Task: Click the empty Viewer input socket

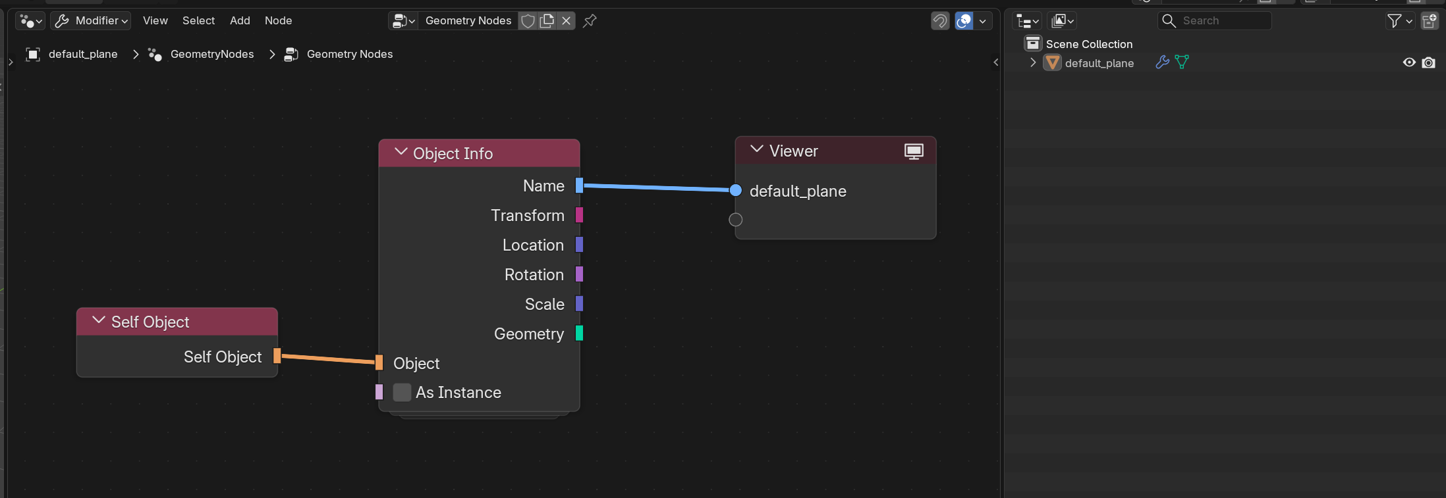Action: pos(736,220)
